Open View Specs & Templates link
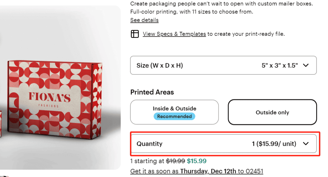328x177 pixels. (x=174, y=34)
